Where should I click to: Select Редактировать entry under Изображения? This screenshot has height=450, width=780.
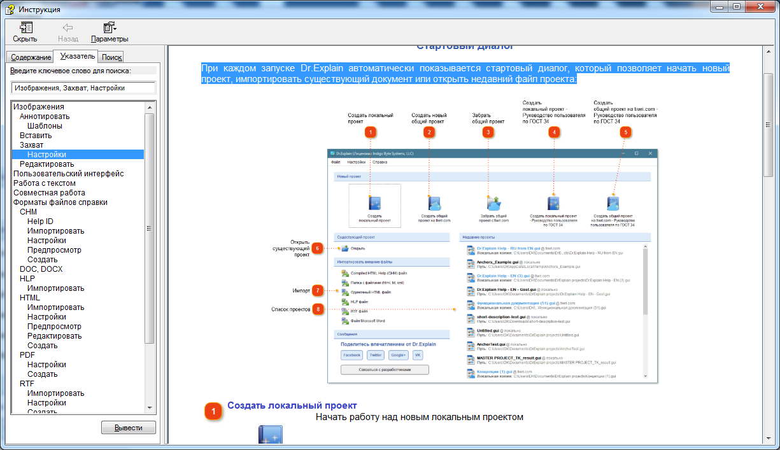[x=46, y=164]
